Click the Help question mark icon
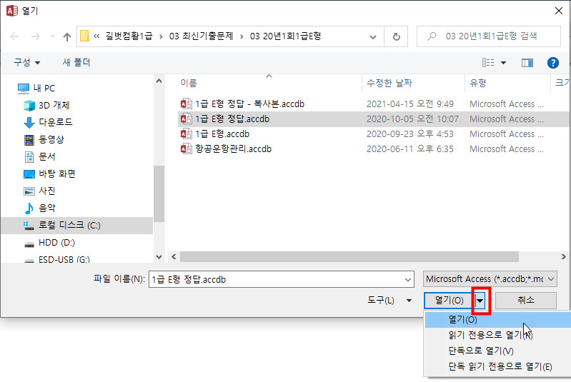 [x=552, y=63]
